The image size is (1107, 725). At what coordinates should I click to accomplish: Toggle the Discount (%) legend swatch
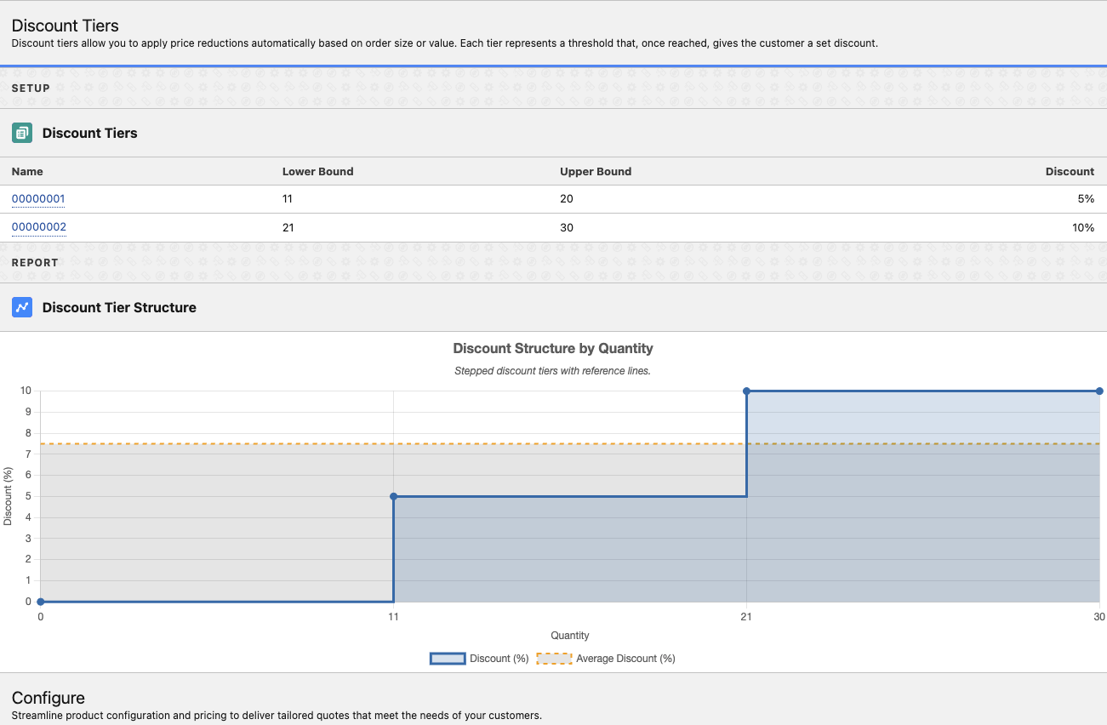448,659
